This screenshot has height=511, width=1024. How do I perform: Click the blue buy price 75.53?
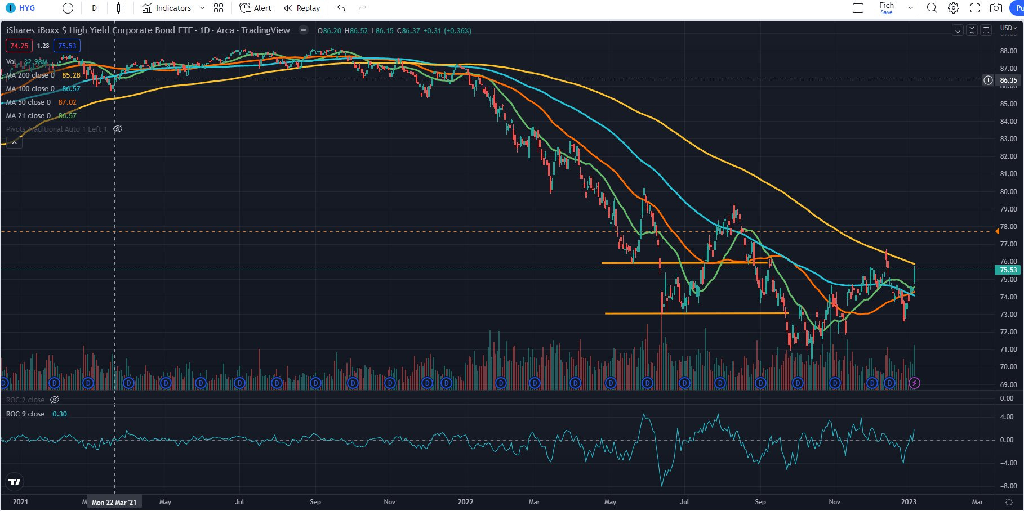tap(67, 46)
